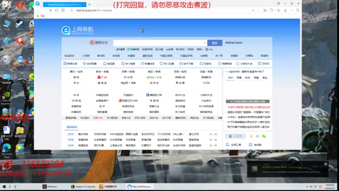The image size is (339, 191).
Task: Open the 阿里巴巴1688 link
Action: pyautogui.click(x=128, y=101)
